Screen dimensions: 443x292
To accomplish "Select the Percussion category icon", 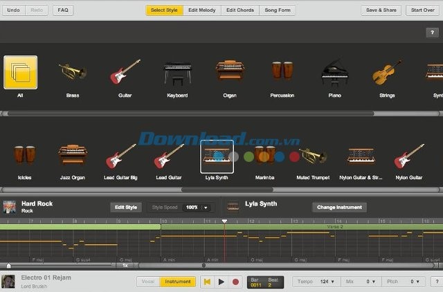I will point(282,71).
